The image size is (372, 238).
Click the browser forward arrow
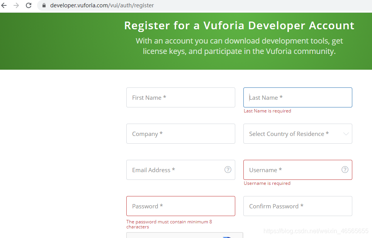point(16,5)
